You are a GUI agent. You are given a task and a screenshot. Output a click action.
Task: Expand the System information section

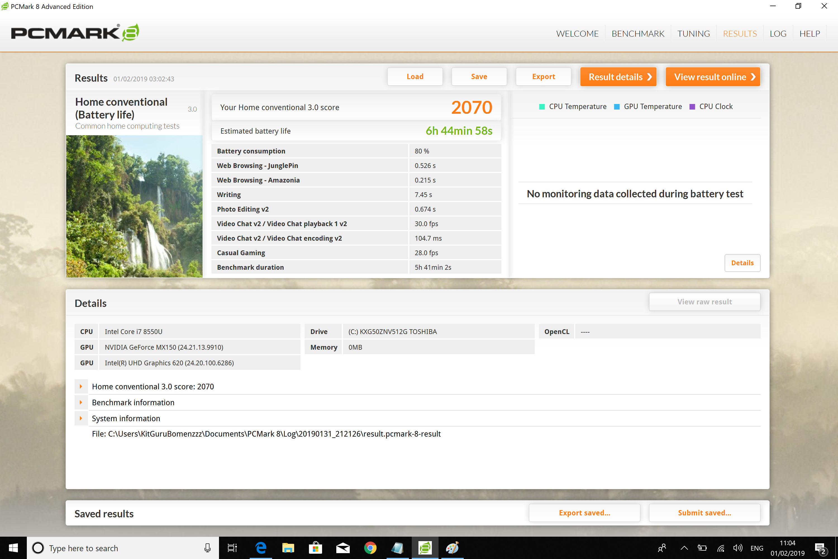(81, 418)
